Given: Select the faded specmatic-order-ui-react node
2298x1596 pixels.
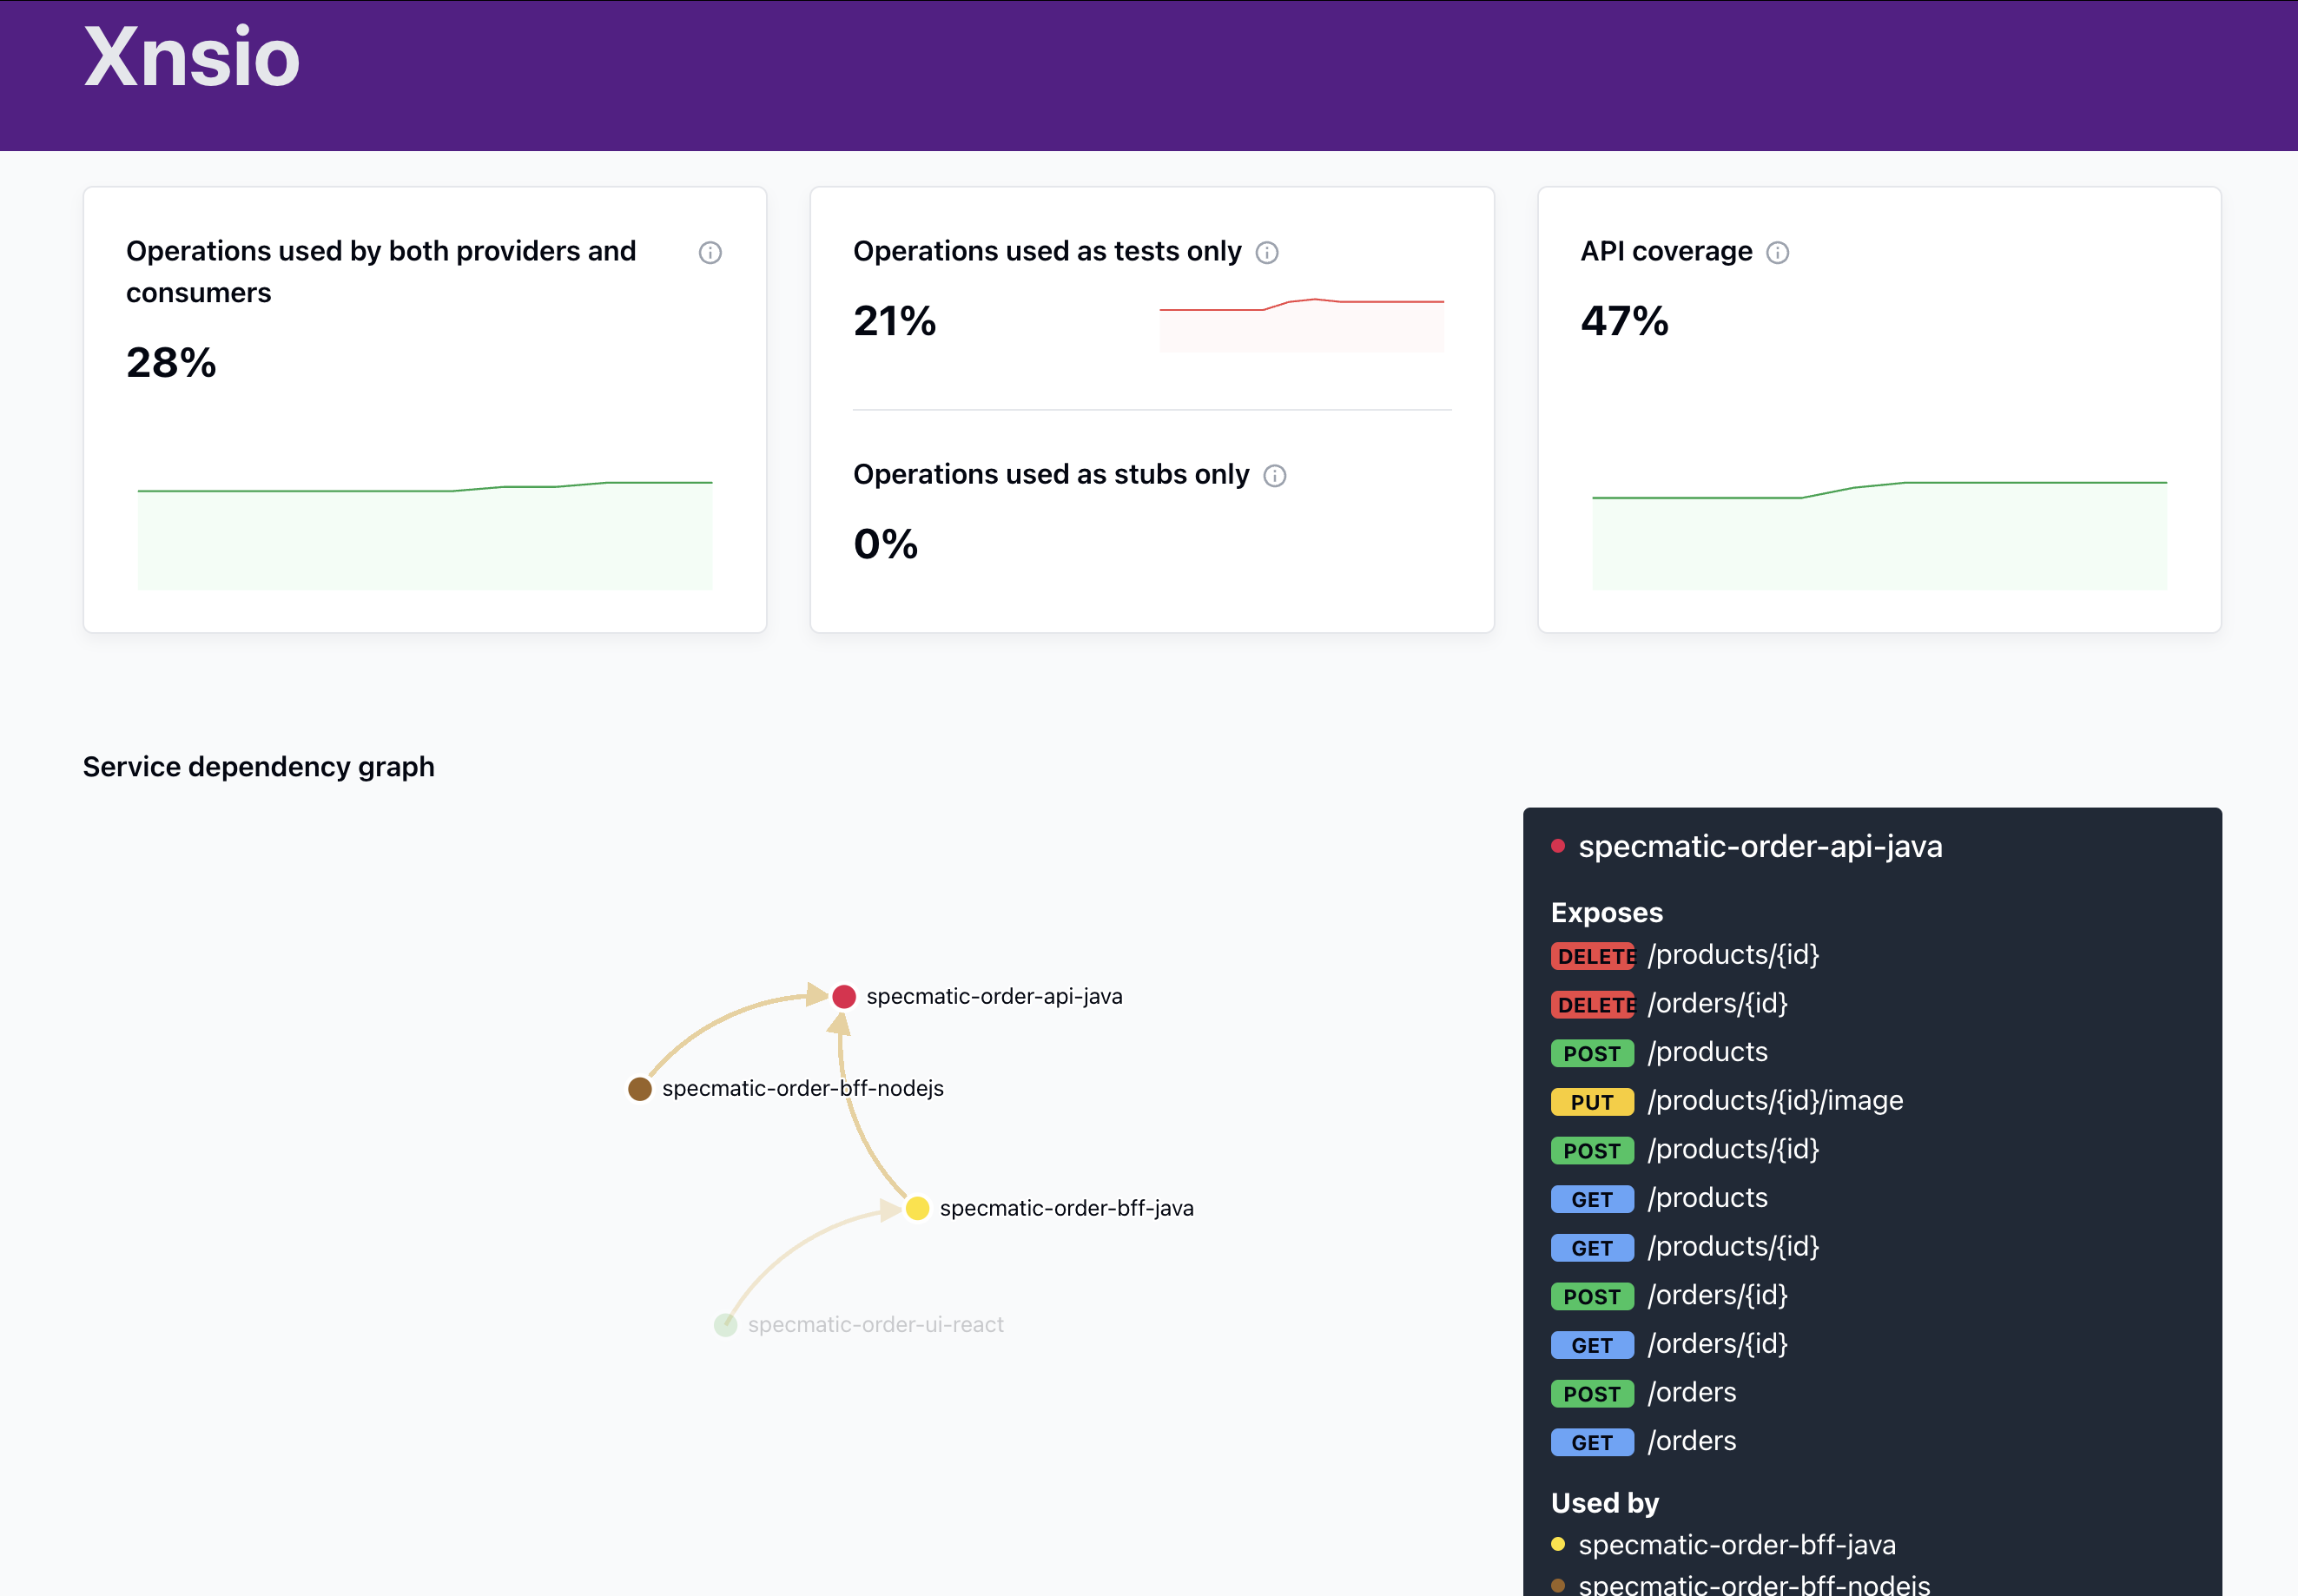Looking at the screenshot, I should [725, 1324].
